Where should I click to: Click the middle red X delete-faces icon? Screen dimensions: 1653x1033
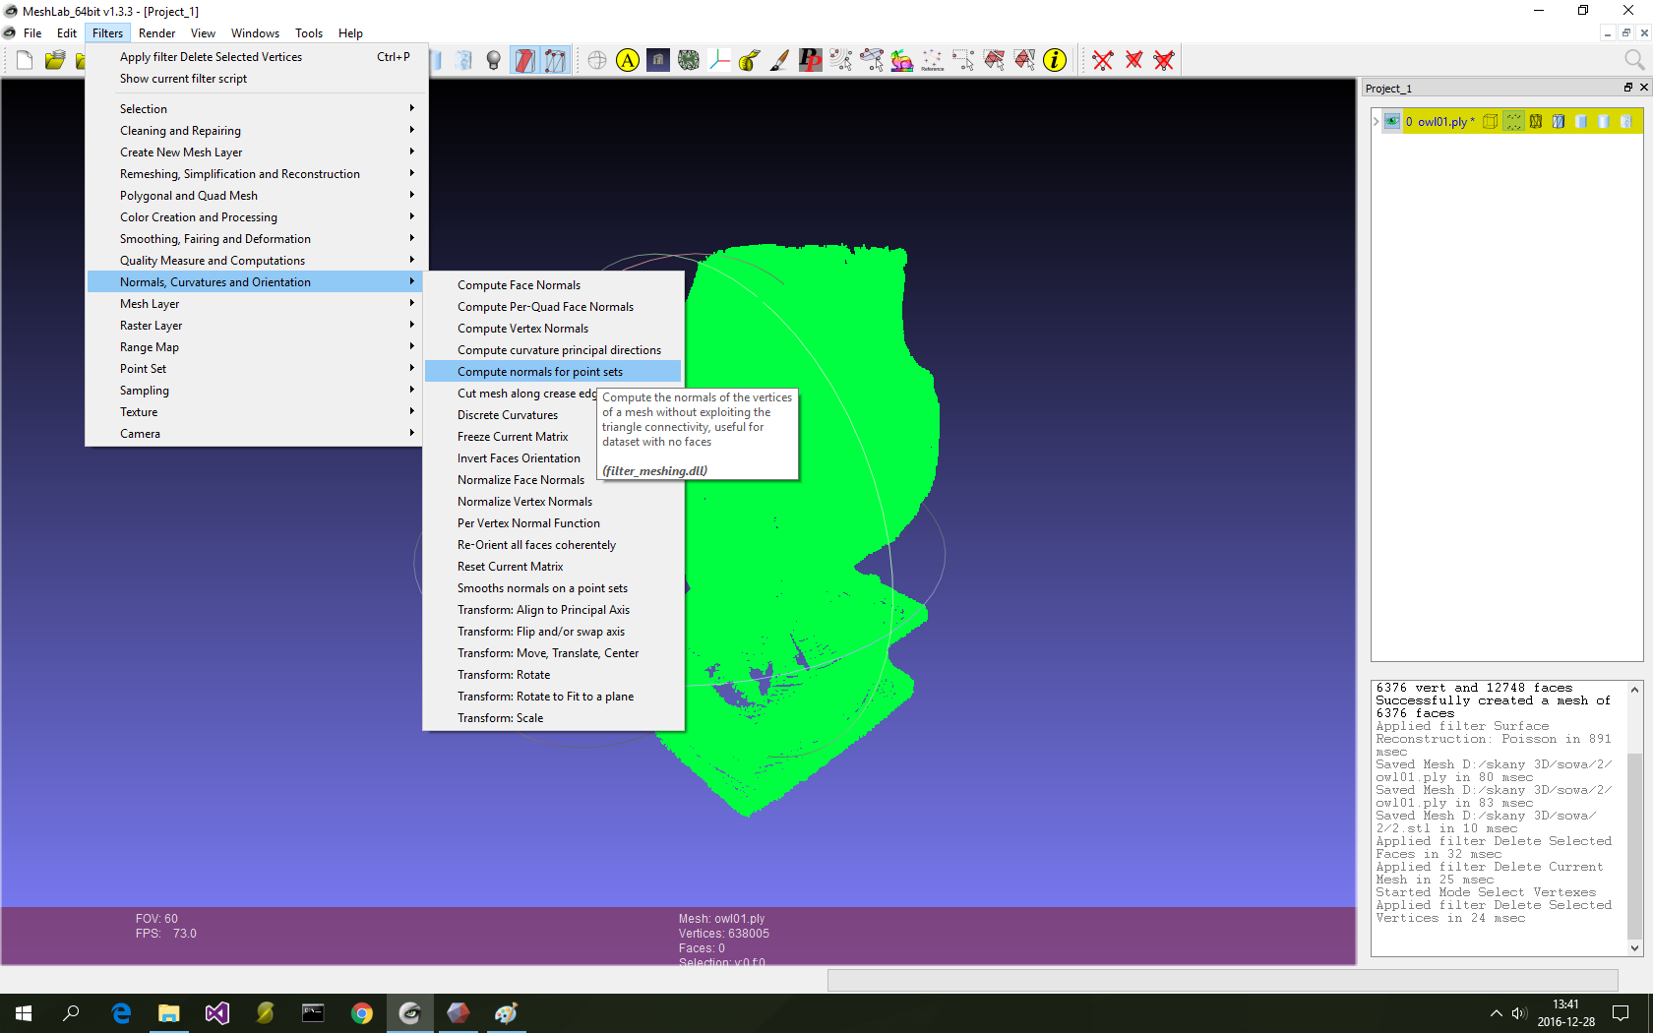[x=1133, y=61]
